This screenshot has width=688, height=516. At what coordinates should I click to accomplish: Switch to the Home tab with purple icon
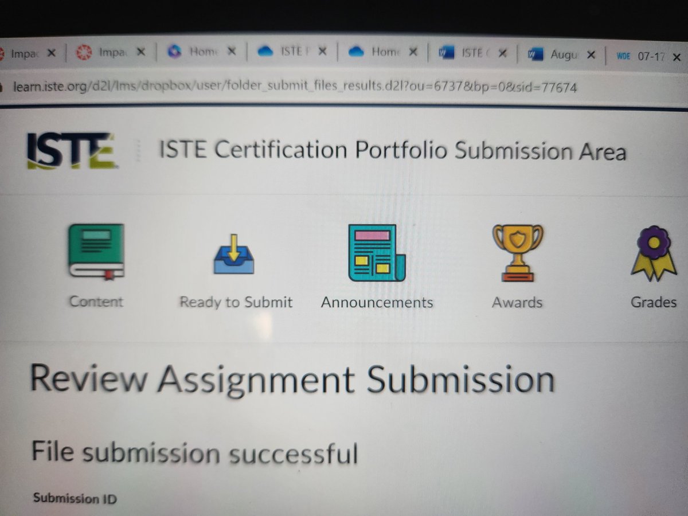pyautogui.click(x=192, y=52)
